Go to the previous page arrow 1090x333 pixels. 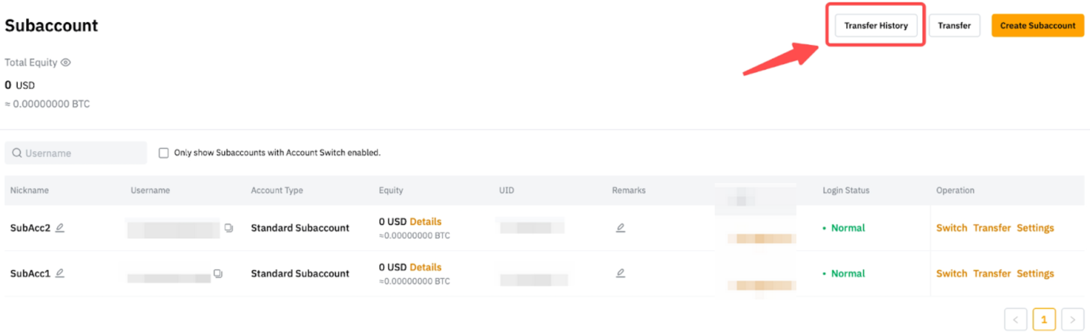1015,320
